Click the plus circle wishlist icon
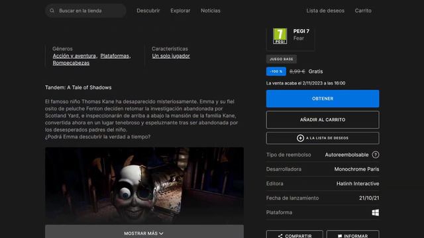 click(300, 138)
